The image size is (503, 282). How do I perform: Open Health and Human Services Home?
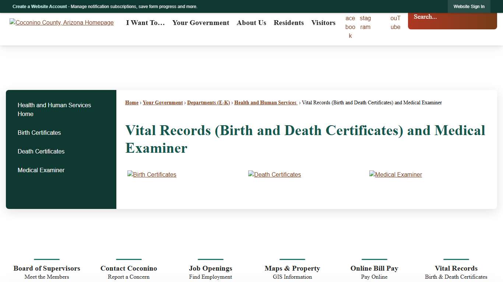coord(54,109)
